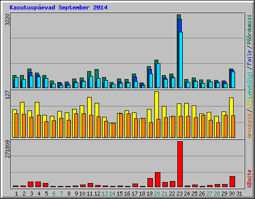Screen dimensions: 255x199
Task: Click day label 18 on the x-axis
Action: [x=142, y=194]
